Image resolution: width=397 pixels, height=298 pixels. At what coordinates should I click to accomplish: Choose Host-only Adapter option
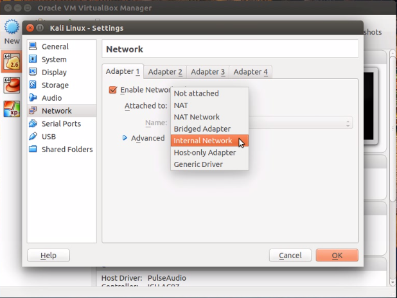pyautogui.click(x=209, y=152)
